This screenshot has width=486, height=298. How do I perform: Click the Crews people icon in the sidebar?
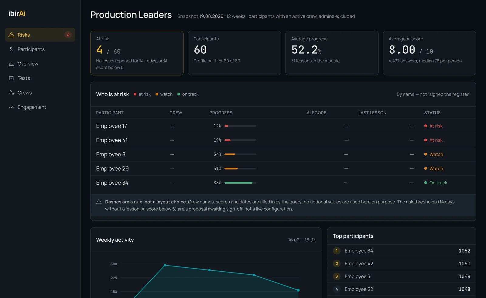[11, 93]
